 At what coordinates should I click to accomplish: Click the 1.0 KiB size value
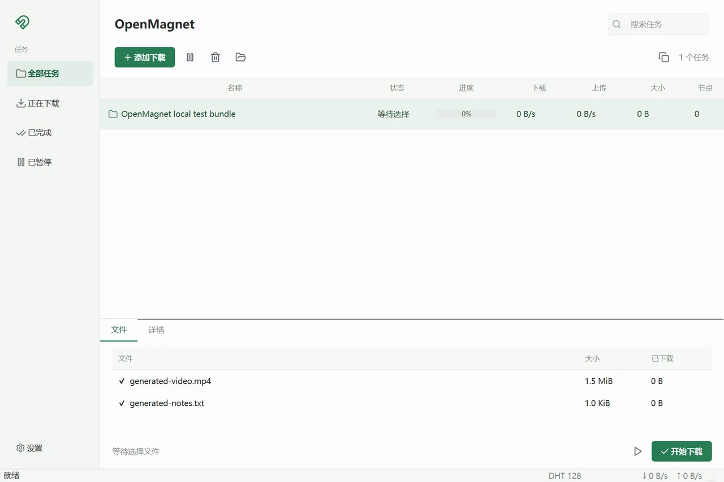(x=597, y=403)
